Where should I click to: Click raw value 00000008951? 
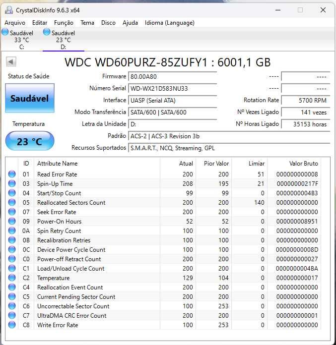(x=297, y=222)
